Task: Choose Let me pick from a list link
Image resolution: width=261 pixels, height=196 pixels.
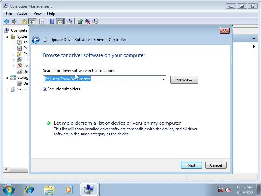Action: pos(117,123)
